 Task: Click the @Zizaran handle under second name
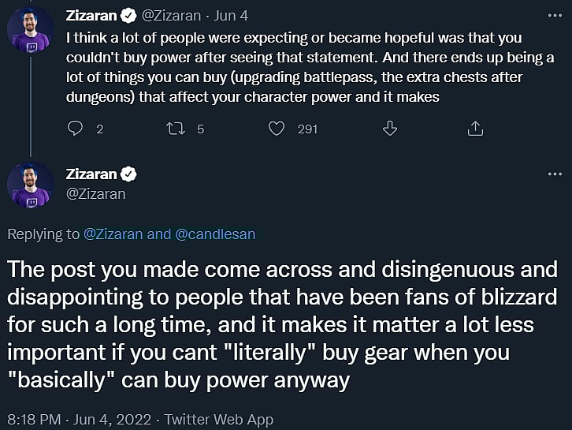[95, 193]
